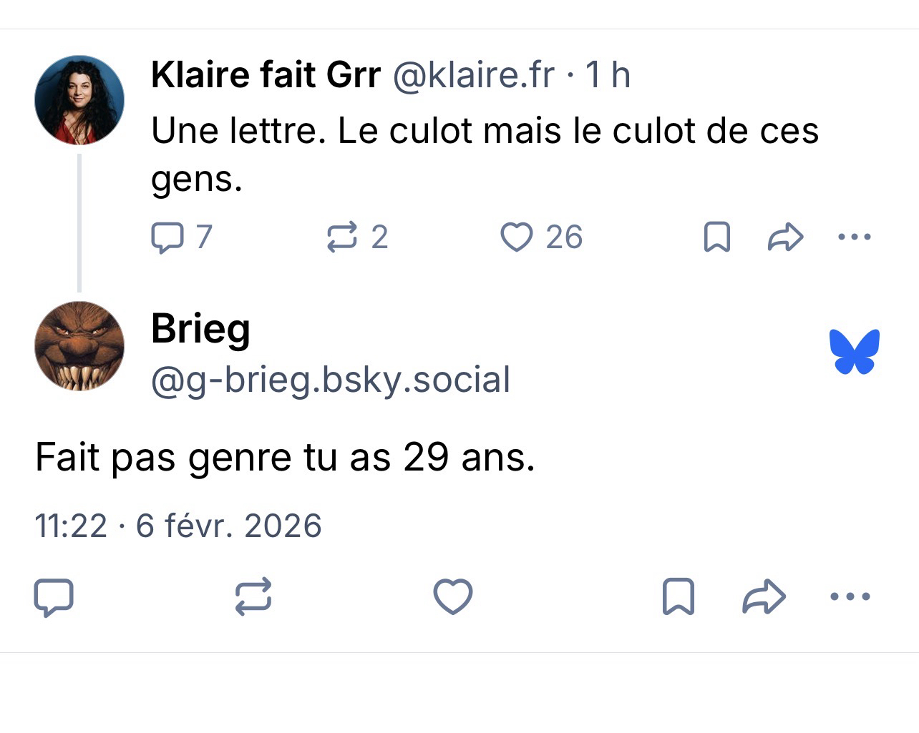This screenshot has height=733, width=919.
Task: Open Klaire fait Grr's profile avatar
Action: (79, 100)
